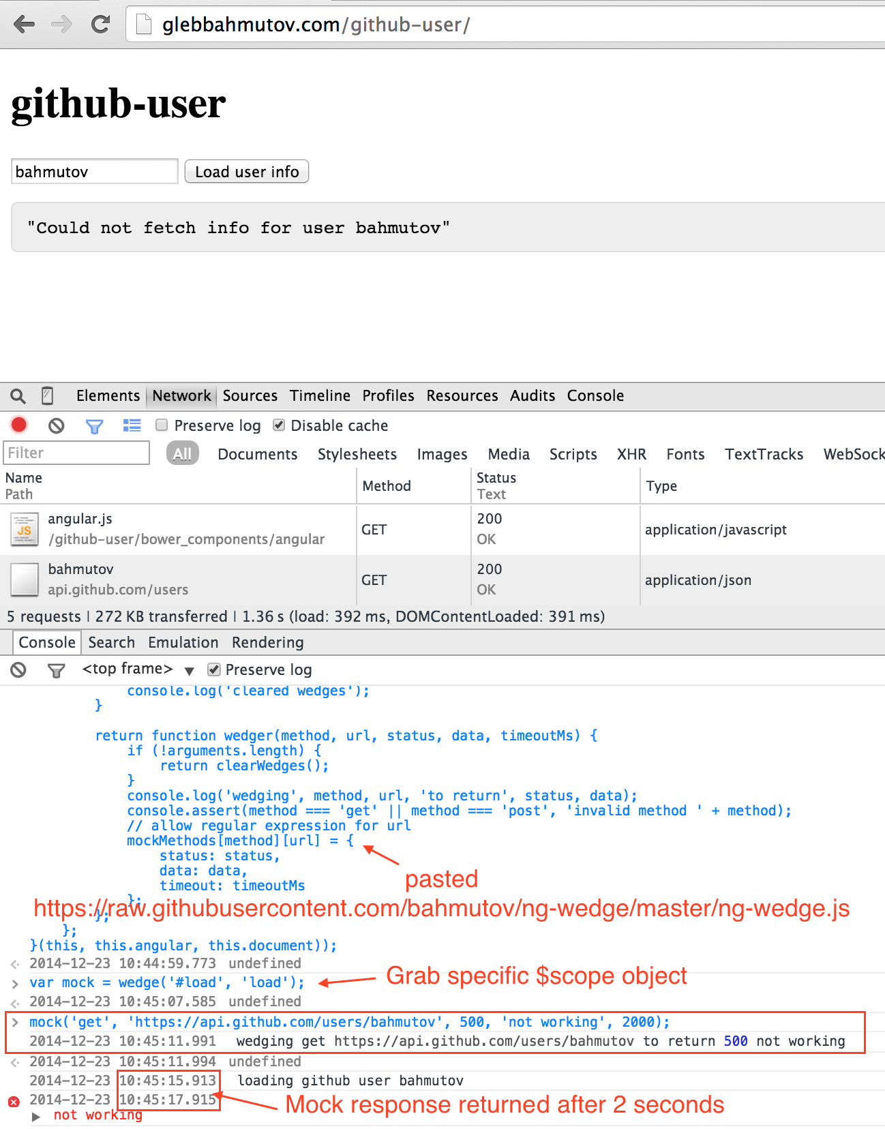Click the browser address bar URL
885x1129 pixels.
point(316,25)
